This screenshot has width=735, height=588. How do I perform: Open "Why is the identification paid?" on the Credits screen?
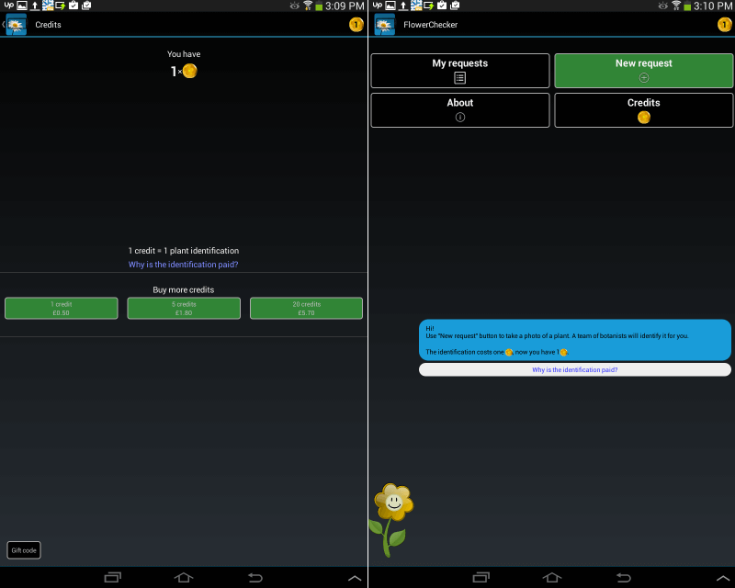coord(183,265)
